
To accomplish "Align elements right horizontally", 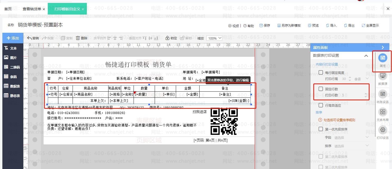I will (121, 38).
